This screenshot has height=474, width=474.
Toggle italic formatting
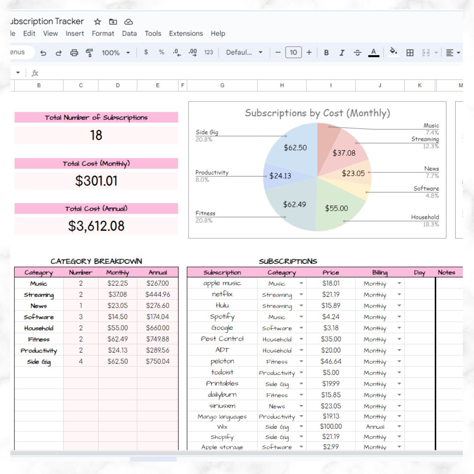coord(342,52)
